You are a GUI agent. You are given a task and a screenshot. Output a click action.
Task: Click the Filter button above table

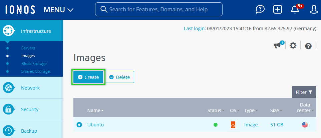coord(304,92)
